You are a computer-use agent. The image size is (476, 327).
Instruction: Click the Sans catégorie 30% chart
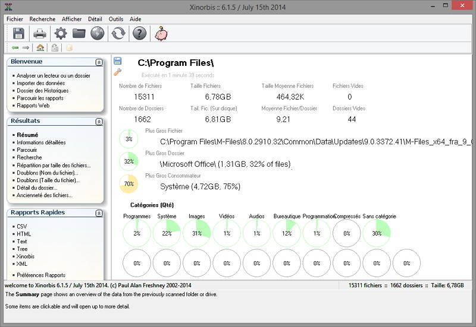[x=377, y=233]
